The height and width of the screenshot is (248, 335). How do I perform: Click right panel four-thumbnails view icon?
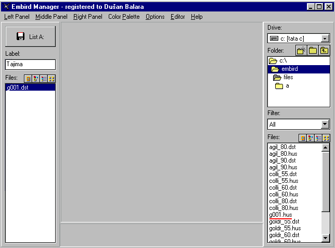point(326,138)
